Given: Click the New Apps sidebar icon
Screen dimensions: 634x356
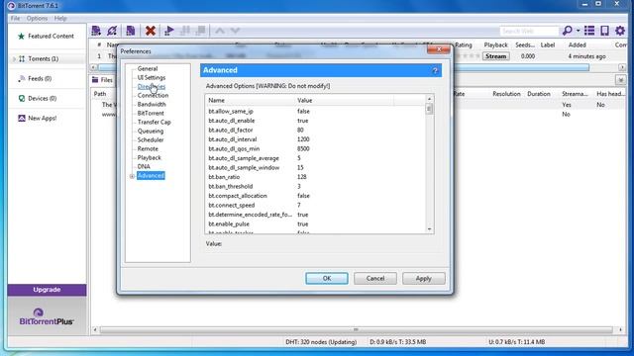Looking at the screenshot, I should point(22,119).
